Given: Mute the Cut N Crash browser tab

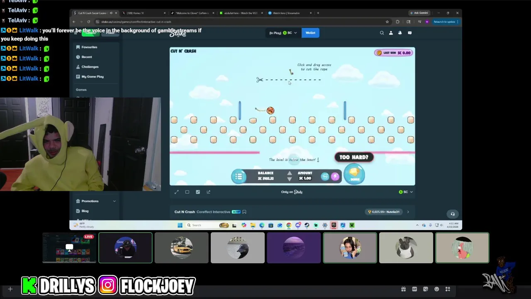Looking at the screenshot, I should click(x=111, y=13).
